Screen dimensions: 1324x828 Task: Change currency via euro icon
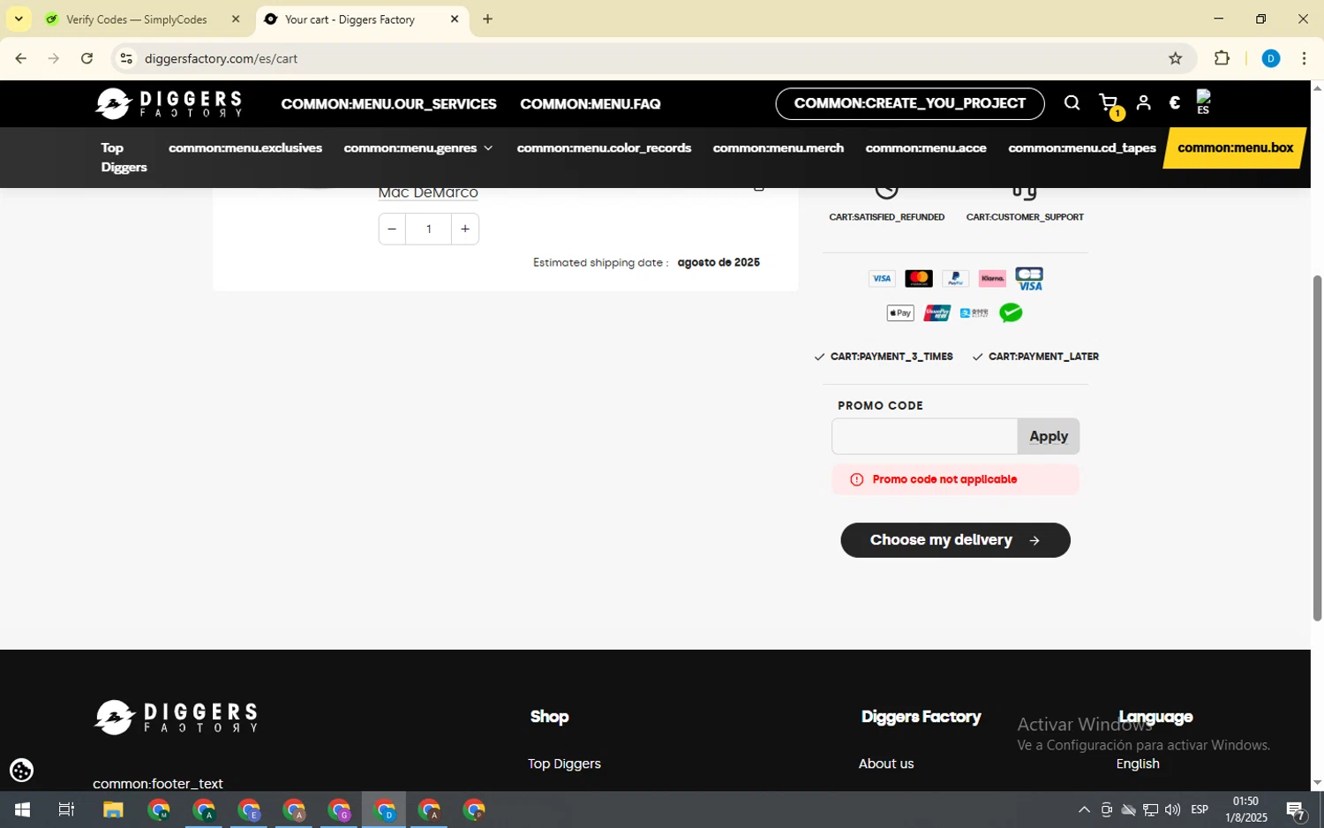tap(1175, 103)
